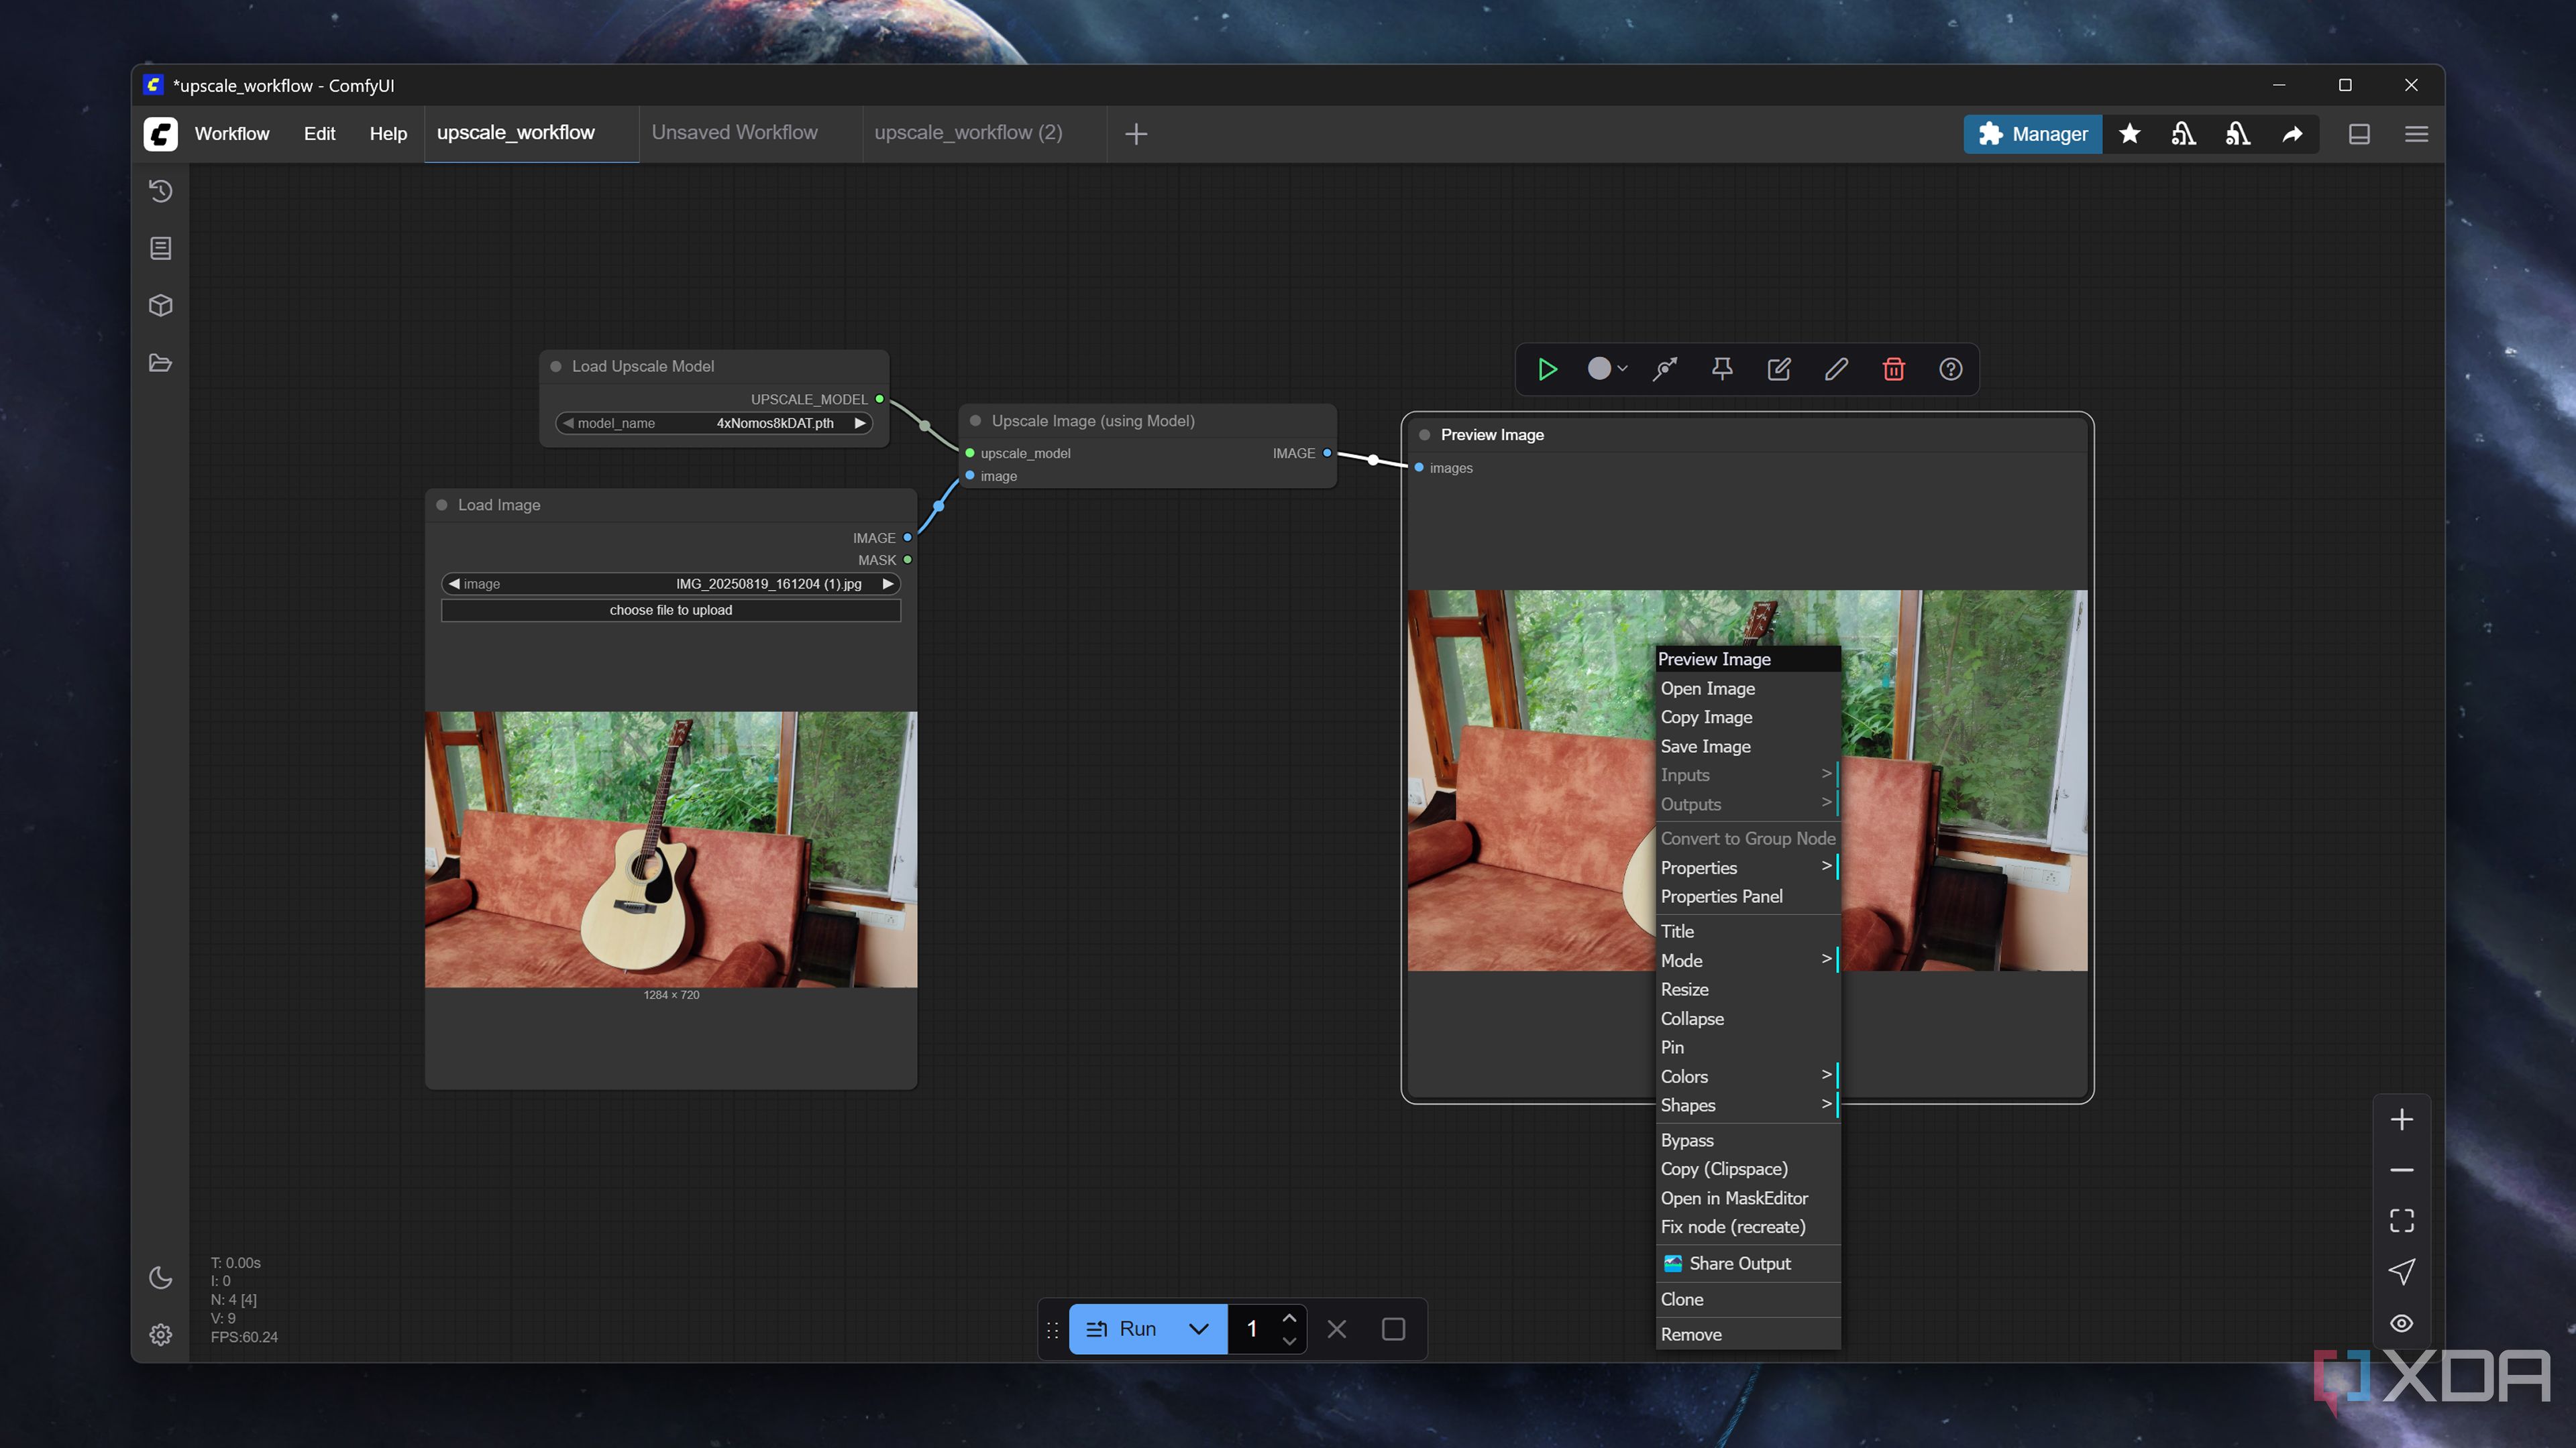Viewport: 2576px width, 1448px height.
Task: Expand the Shapes submenu in context menu
Action: pyautogui.click(x=1747, y=1105)
